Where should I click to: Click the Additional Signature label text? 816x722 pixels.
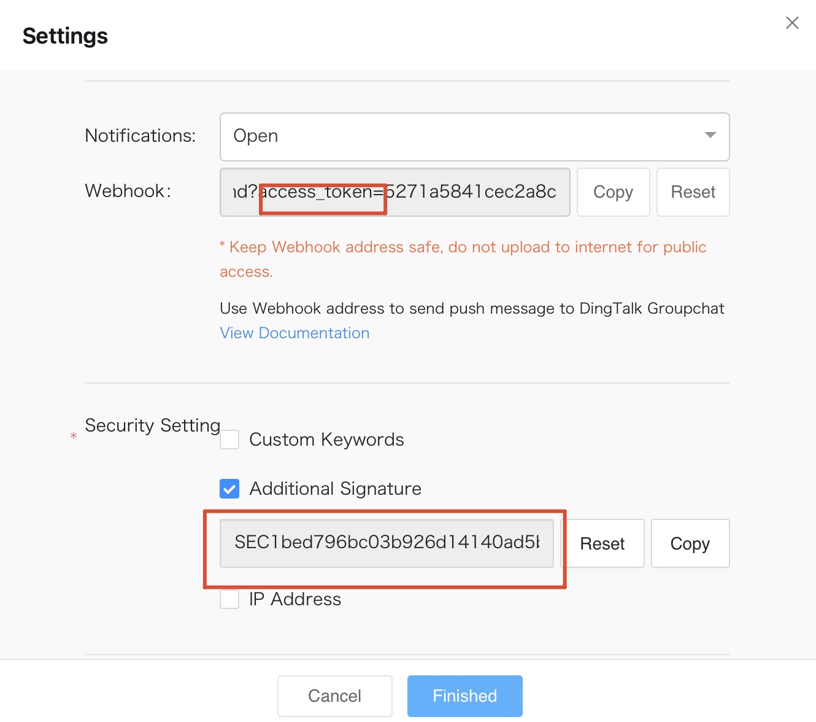point(335,489)
